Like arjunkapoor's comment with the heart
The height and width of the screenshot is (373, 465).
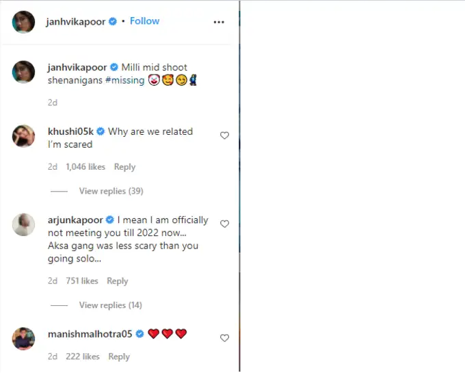pos(224,224)
